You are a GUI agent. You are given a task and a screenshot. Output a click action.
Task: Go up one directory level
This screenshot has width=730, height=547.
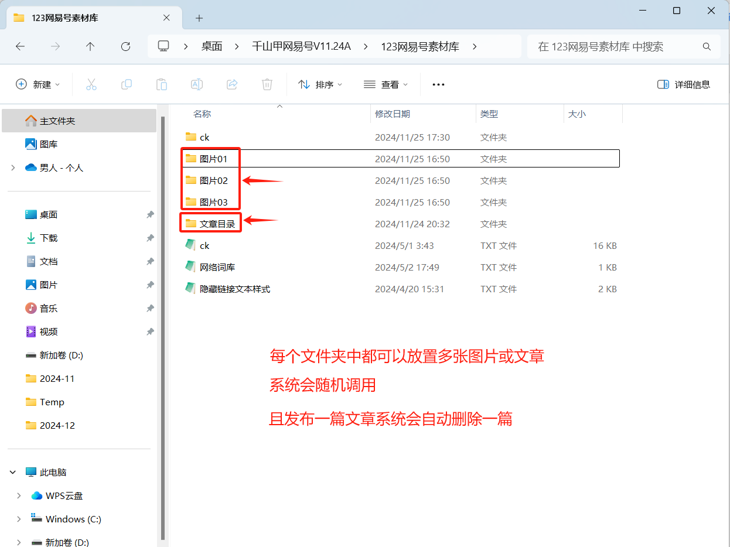[x=90, y=46]
